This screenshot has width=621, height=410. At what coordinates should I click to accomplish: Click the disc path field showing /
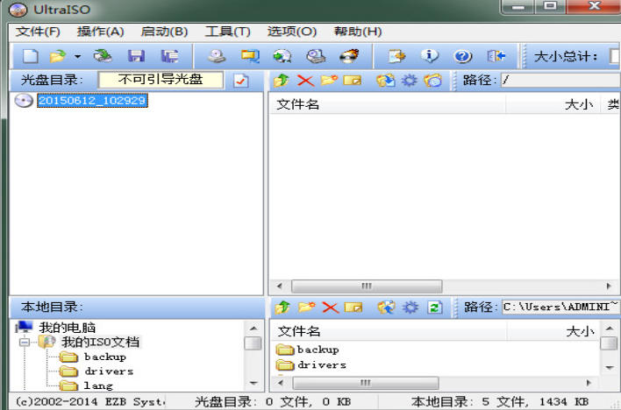coord(560,81)
